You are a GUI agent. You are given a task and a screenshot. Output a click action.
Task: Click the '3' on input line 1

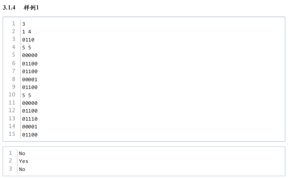click(x=24, y=24)
